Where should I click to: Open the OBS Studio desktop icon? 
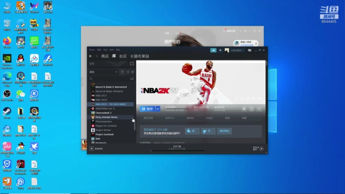[x=7, y=95]
